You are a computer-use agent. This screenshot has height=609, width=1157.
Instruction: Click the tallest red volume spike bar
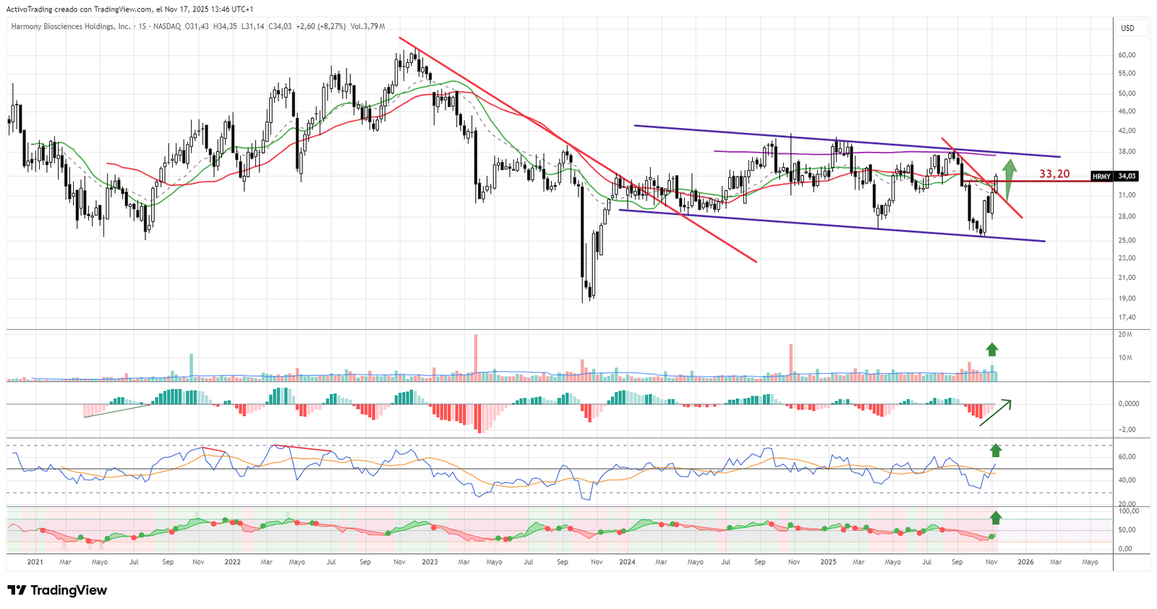(x=476, y=357)
